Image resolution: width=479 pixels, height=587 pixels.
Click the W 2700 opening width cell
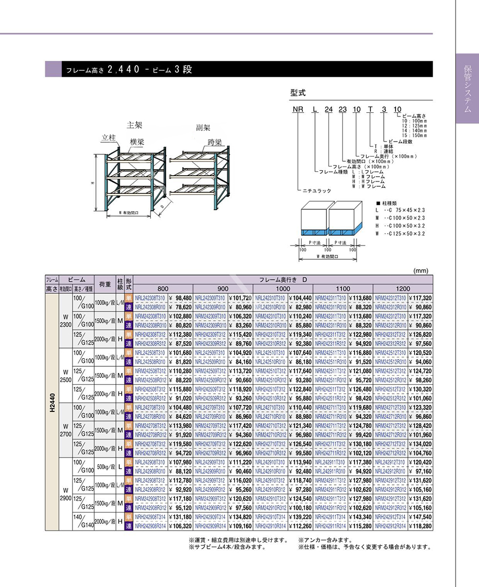[65, 430]
